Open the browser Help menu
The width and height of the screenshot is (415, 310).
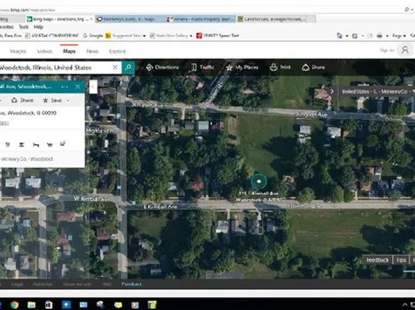(x=38, y=27)
